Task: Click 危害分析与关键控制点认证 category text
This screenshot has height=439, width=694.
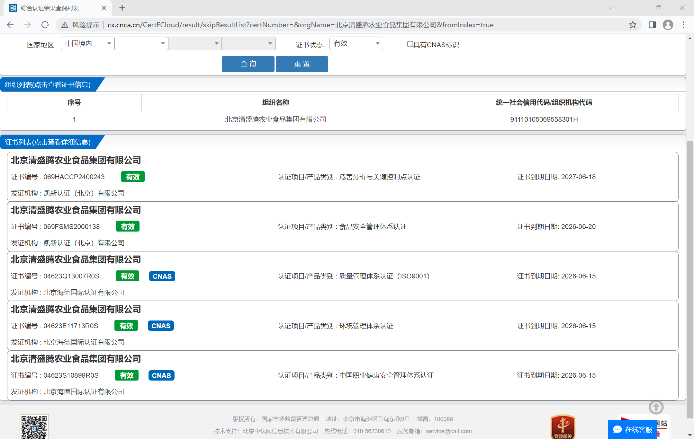Action: point(380,177)
